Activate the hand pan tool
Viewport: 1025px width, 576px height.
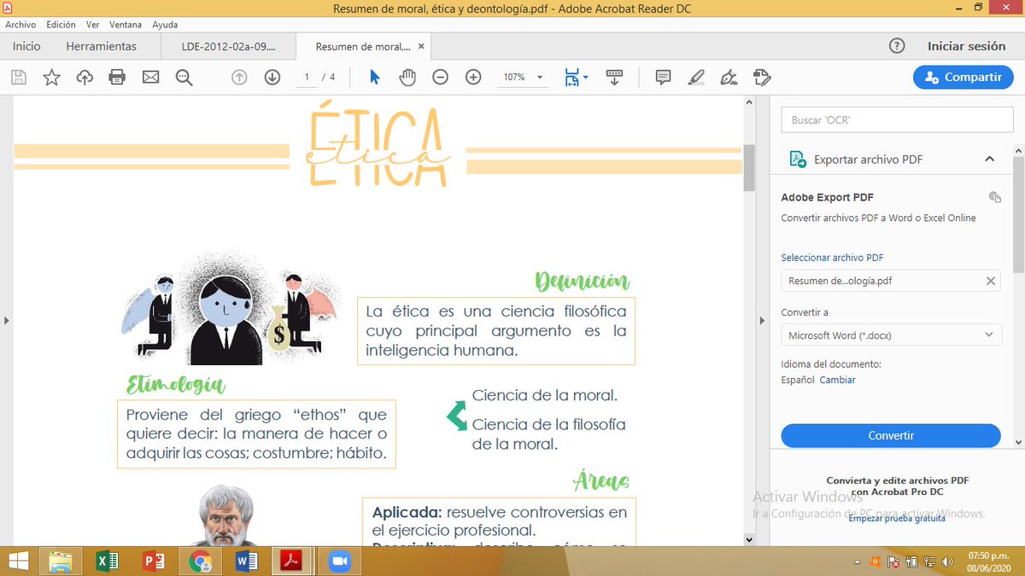407,78
